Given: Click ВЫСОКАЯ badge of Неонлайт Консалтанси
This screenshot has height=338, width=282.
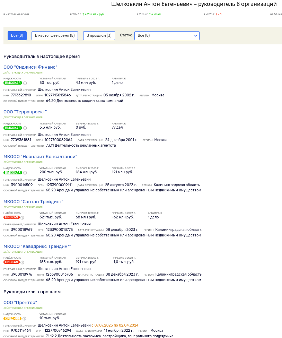Looking at the screenshot, I should (x=13, y=172).
